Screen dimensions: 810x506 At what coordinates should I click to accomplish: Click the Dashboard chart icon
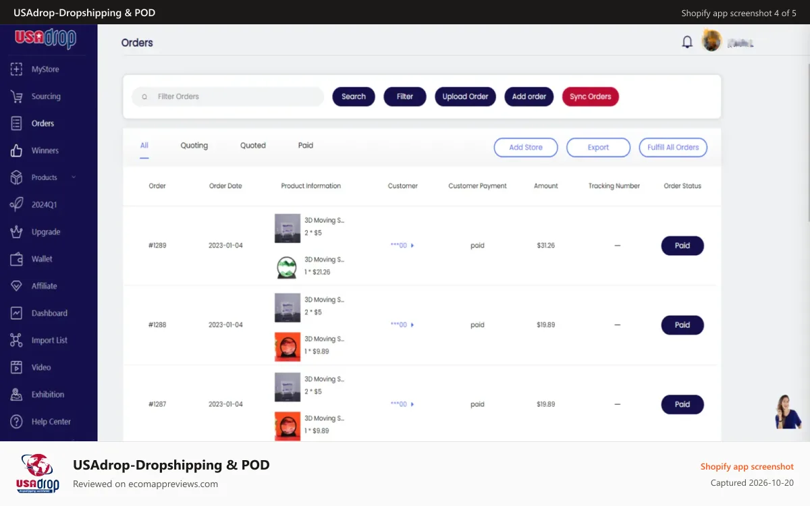click(x=16, y=313)
